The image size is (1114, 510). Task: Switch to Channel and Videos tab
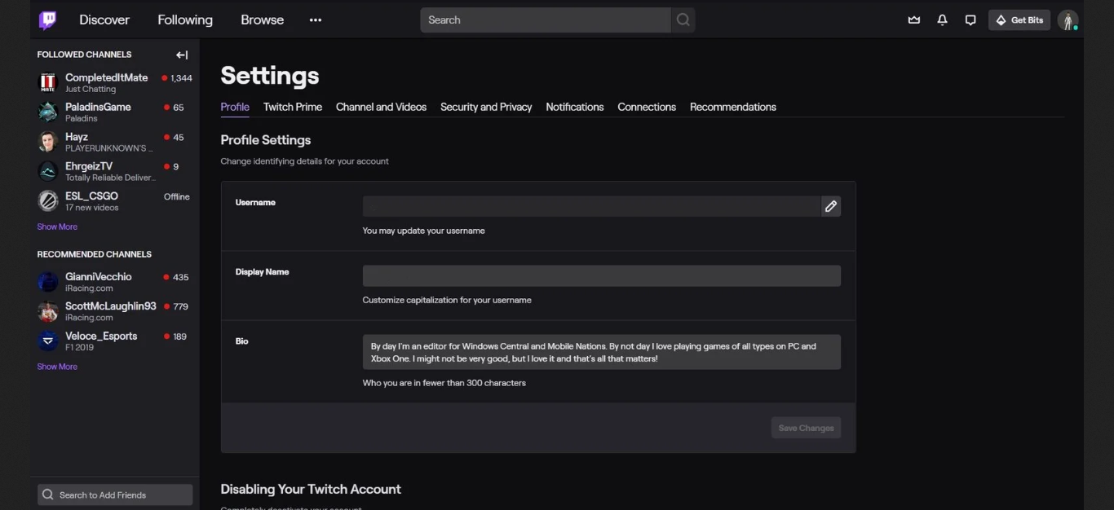pyautogui.click(x=381, y=107)
